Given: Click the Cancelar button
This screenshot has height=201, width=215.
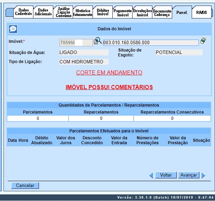Looking at the screenshot, I should [x=25, y=186].
